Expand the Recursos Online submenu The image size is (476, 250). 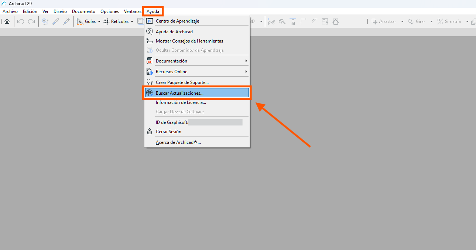tap(197, 72)
